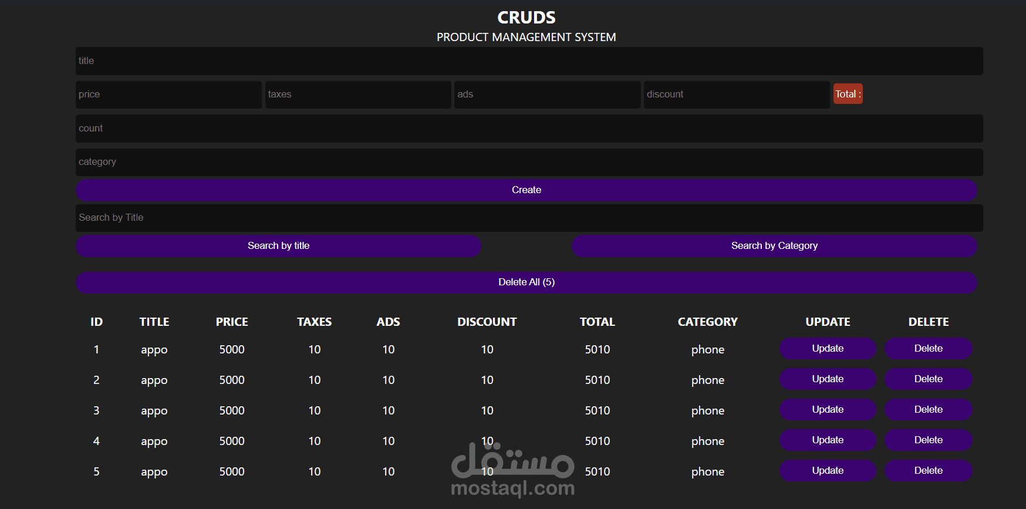The height and width of the screenshot is (509, 1026).
Task: Update product with ID 3
Action: pyautogui.click(x=828, y=410)
